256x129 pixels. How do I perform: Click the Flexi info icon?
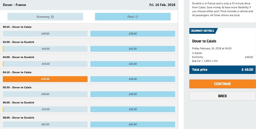[137, 17]
